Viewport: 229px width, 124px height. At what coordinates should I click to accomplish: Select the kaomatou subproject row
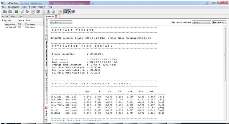(x=10, y=24)
